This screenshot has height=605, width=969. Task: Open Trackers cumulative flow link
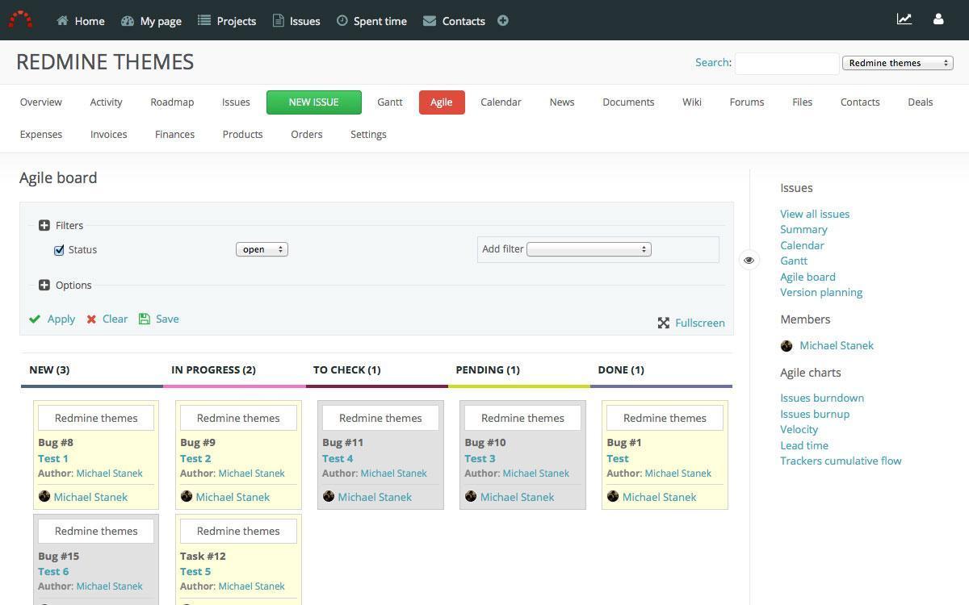click(841, 461)
